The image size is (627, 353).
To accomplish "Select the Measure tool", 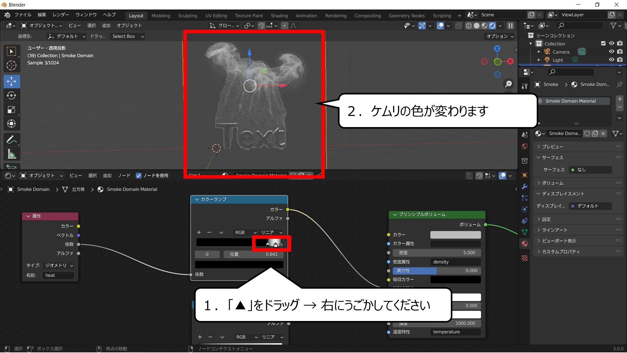I will point(12,154).
